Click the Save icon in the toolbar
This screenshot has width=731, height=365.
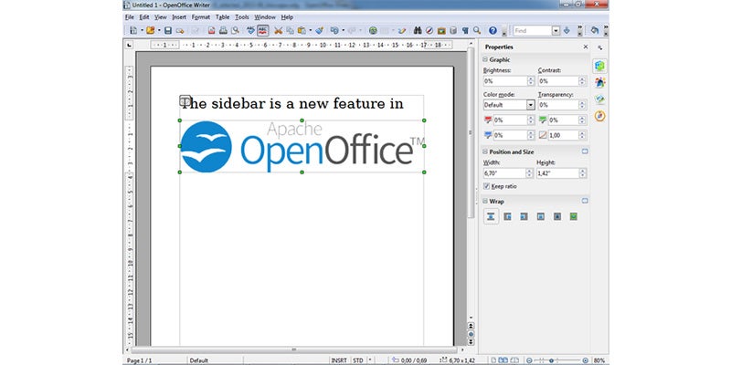[x=168, y=30]
